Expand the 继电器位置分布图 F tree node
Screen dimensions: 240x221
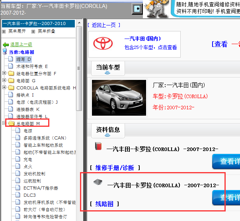[4, 73]
